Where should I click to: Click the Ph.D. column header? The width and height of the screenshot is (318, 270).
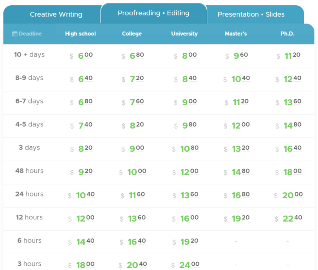pos(287,34)
